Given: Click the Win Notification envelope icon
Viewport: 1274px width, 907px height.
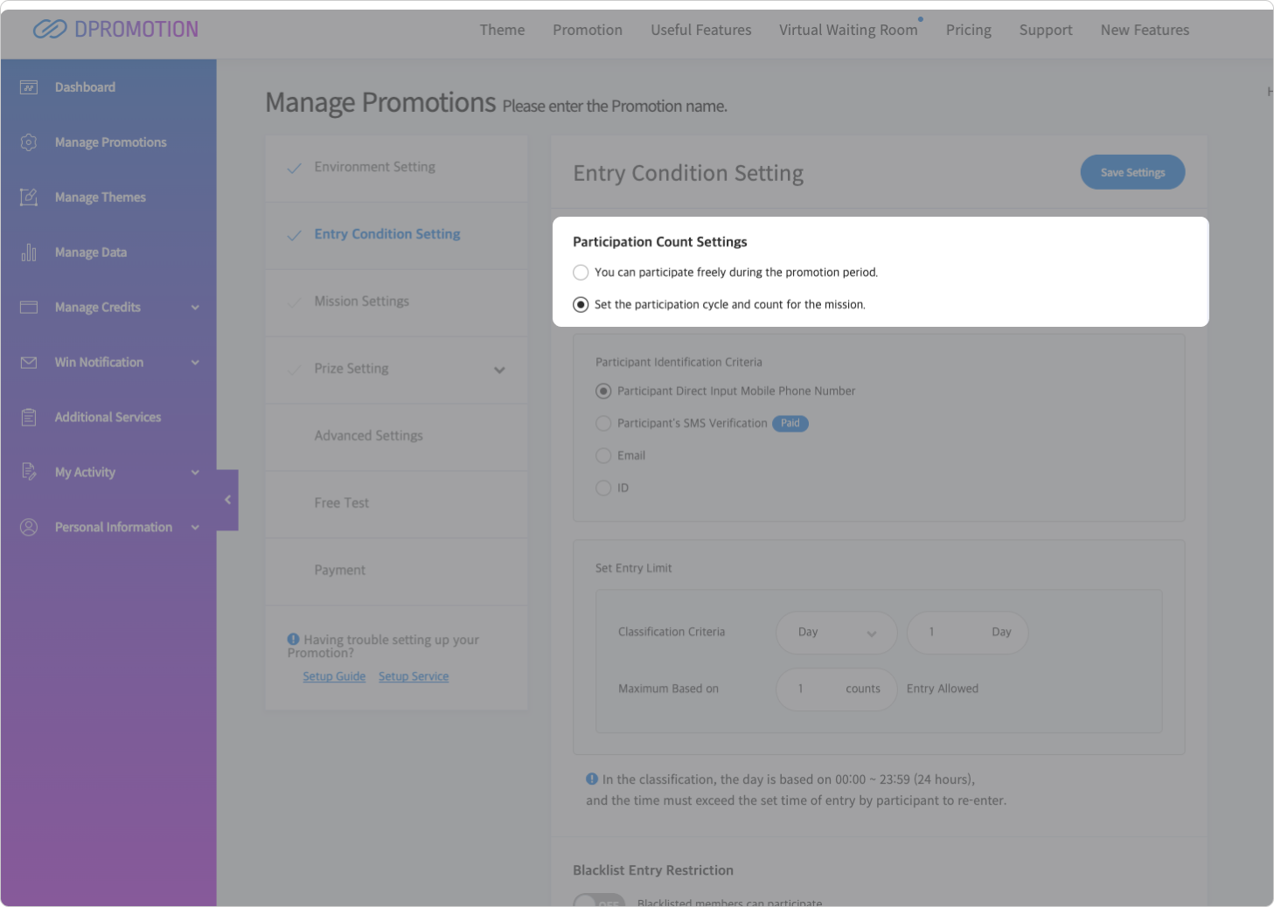Looking at the screenshot, I should click(x=29, y=363).
